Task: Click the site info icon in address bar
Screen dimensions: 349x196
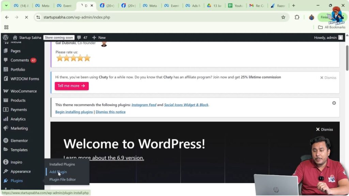Action: click(38, 17)
